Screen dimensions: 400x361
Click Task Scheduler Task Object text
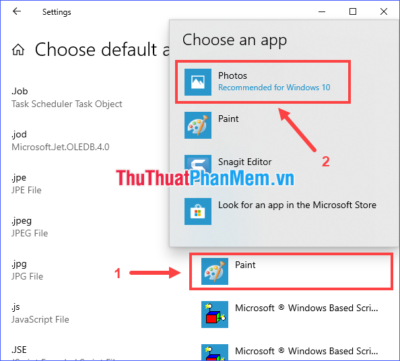[67, 104]
